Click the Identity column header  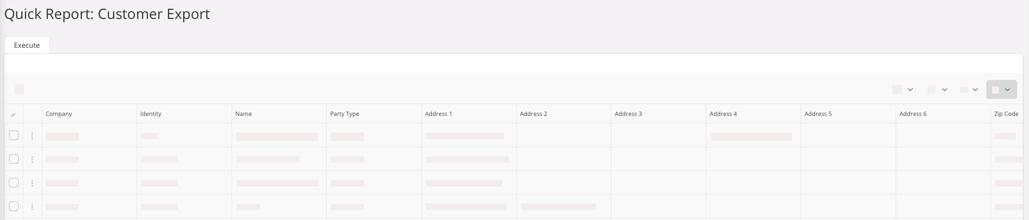pyautogui.click(x=151, y=114)
